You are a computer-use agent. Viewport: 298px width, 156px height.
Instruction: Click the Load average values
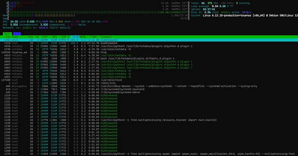pos(222,6)
